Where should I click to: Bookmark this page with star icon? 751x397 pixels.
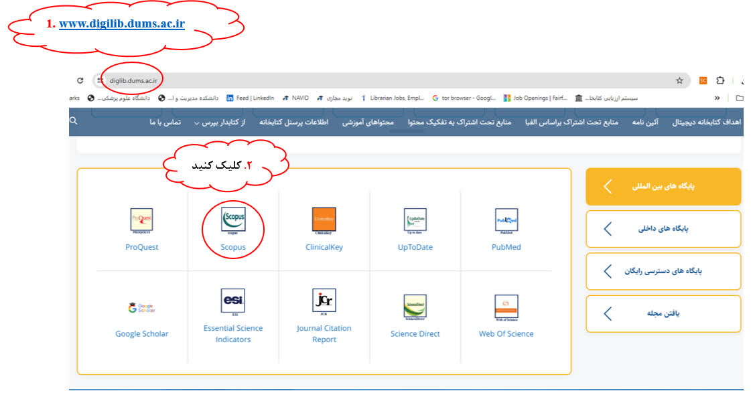[x=679, y=80]
